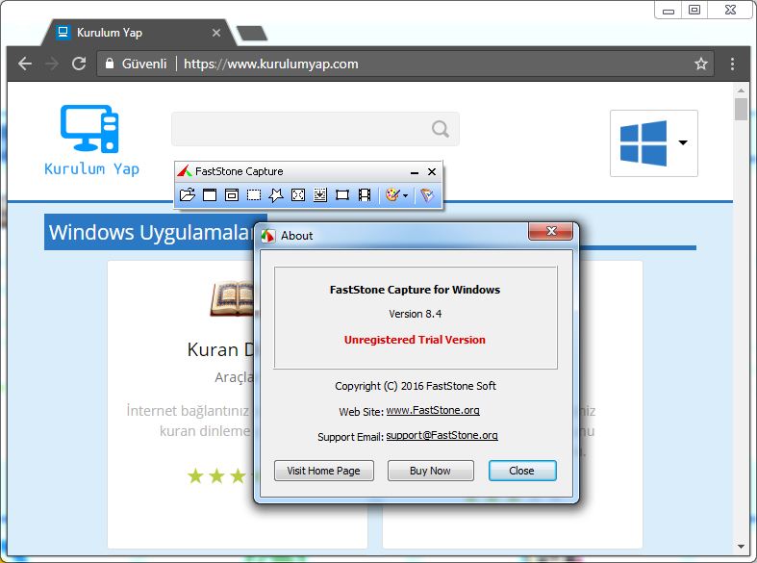Open the www.FastStone.org link
This screenshot has width=757, height=563.
coord(433,410)
